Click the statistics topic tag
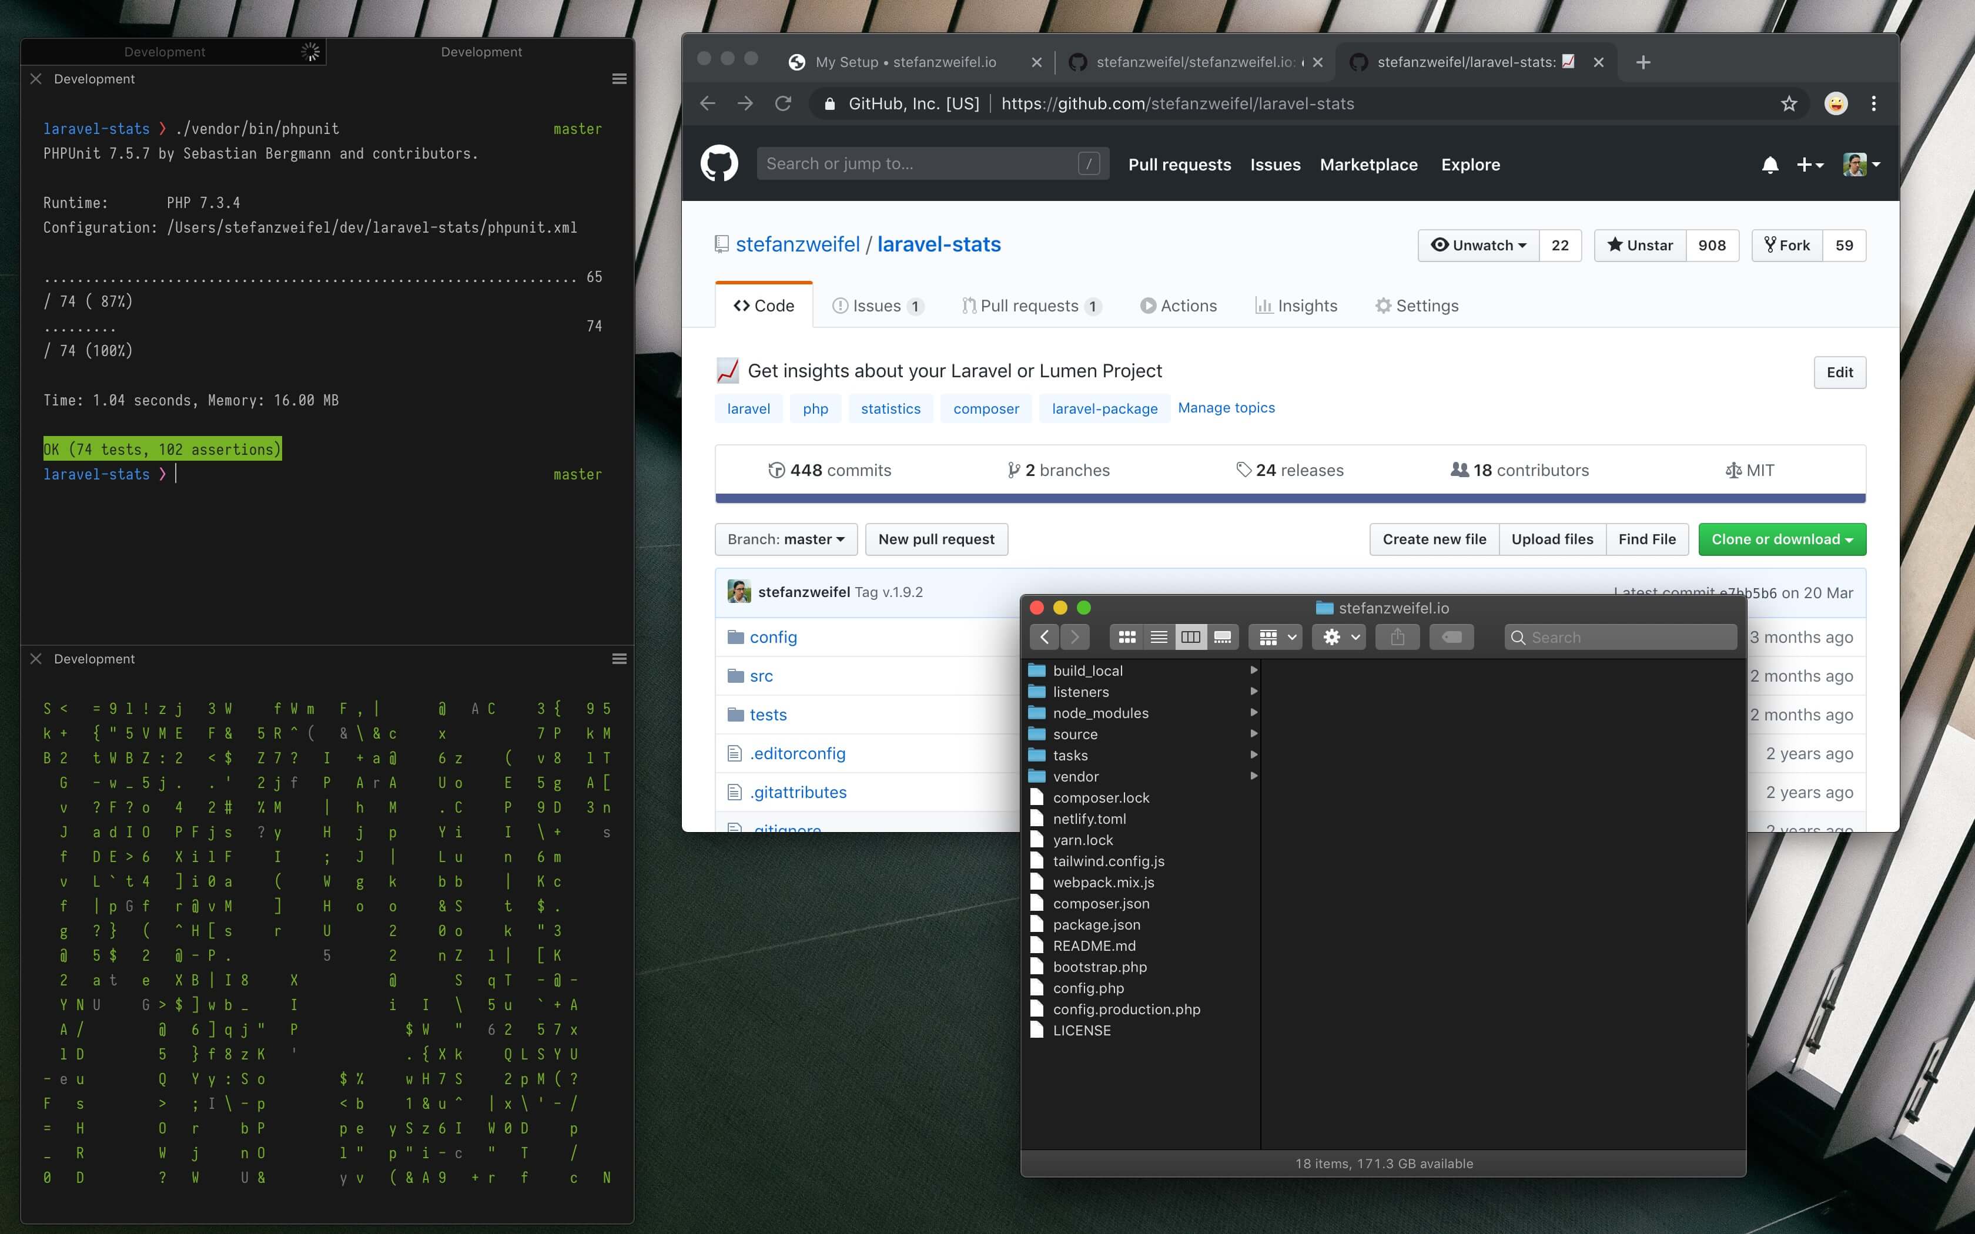This screenshot has height=1234, width=1975. point(891,409)
